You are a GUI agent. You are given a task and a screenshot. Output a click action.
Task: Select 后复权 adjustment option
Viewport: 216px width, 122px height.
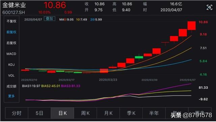11,43
